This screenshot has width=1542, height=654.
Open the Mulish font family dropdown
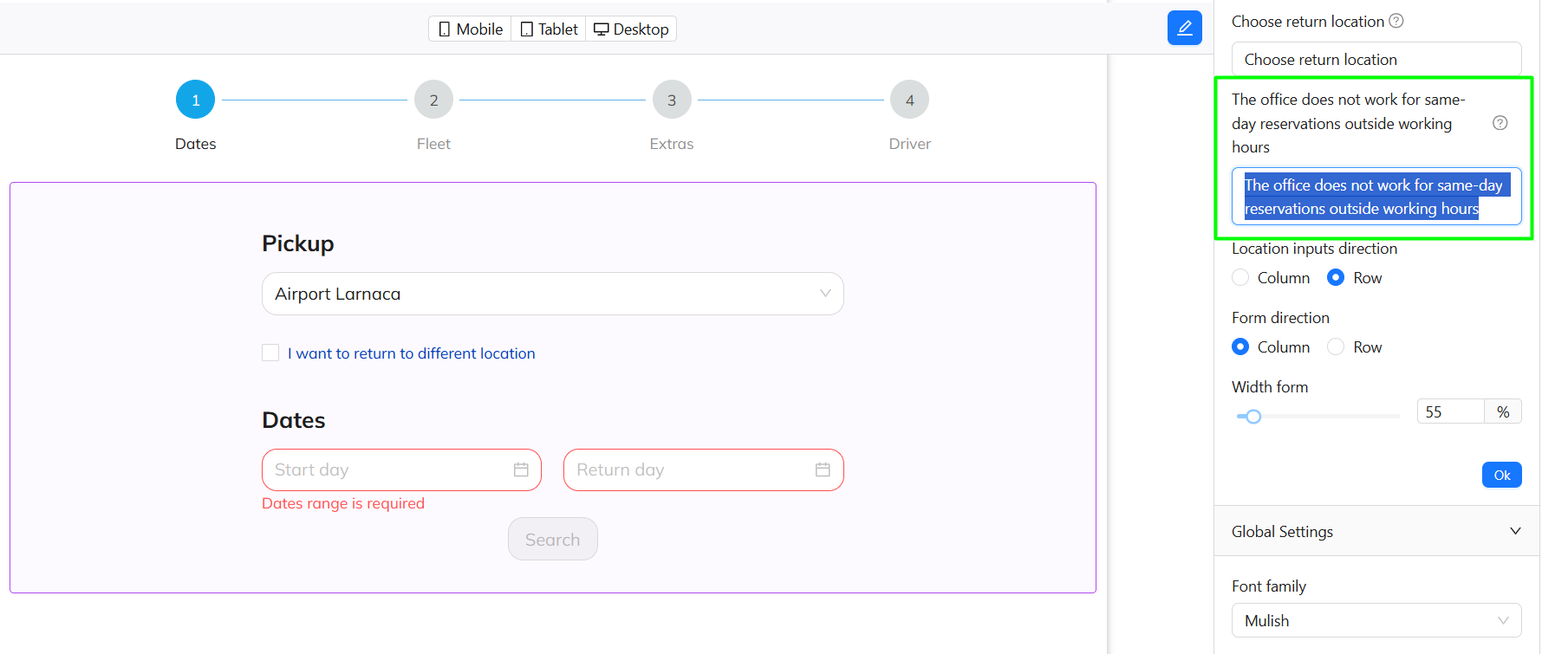[x=1376, y=620]
